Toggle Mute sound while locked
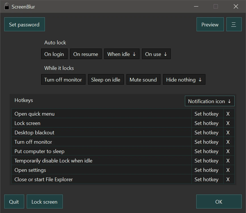The width and height of the screenshot is (246, 213). 143,80
